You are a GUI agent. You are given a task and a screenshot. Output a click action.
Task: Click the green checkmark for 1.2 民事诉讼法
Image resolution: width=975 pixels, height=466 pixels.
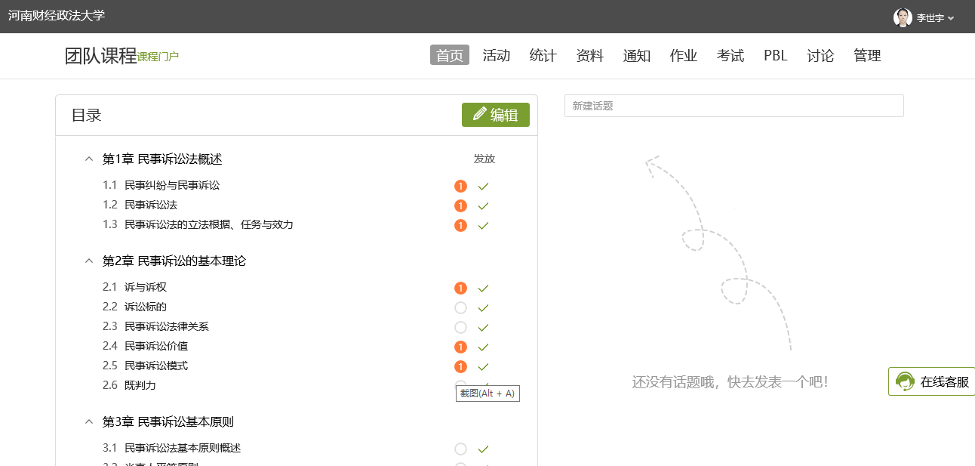(x=484, y=205)
